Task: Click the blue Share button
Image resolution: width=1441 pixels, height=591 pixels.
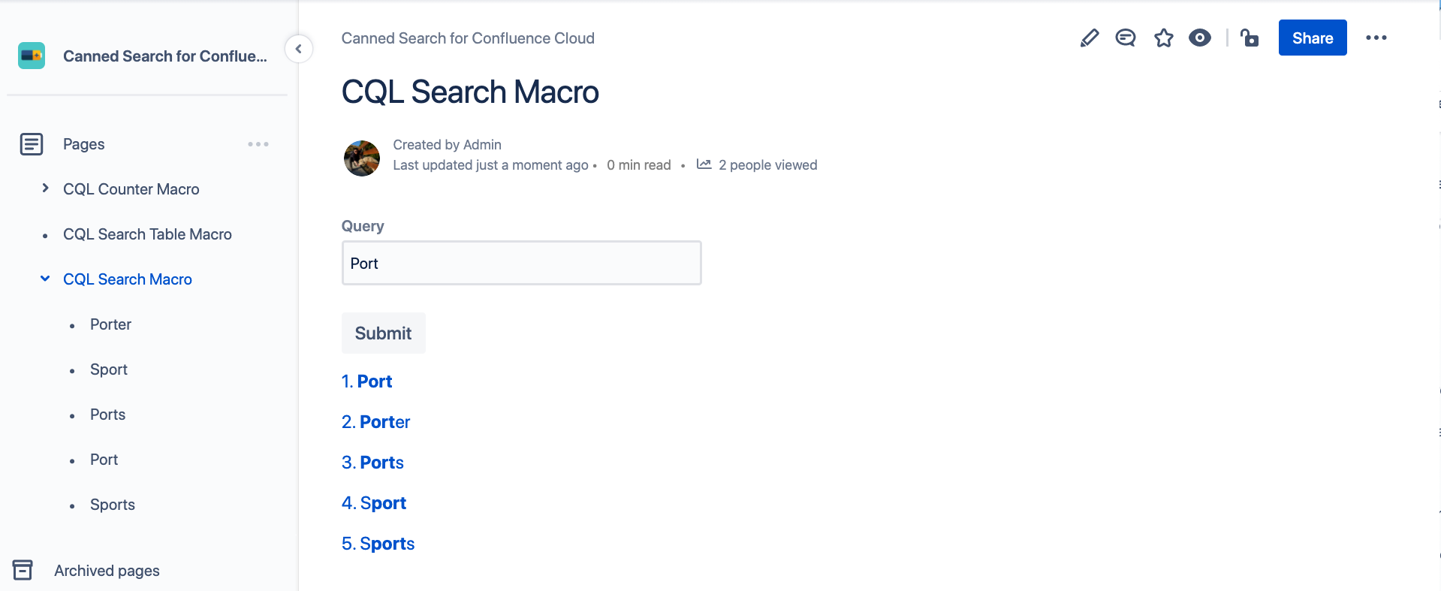Action: coord(1312,38)
